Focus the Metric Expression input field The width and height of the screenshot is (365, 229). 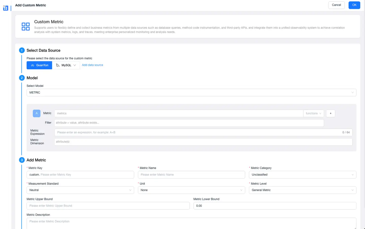pyautogui.click(x=198, y=132)
